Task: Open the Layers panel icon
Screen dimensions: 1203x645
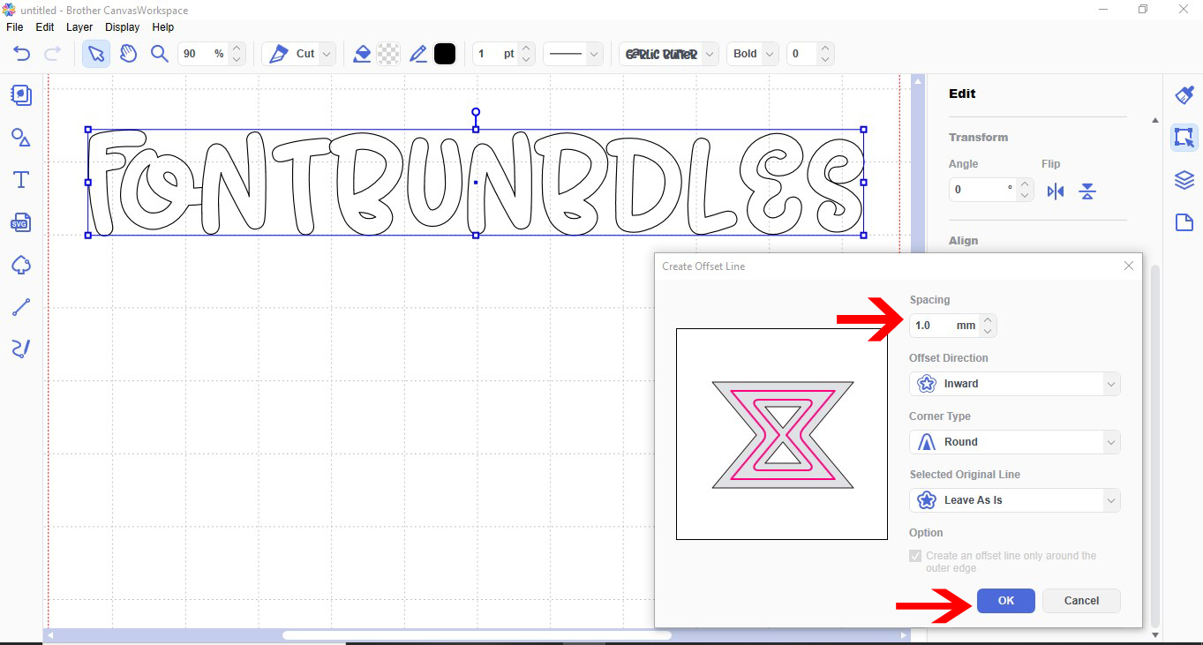Action: (1184, 180)
